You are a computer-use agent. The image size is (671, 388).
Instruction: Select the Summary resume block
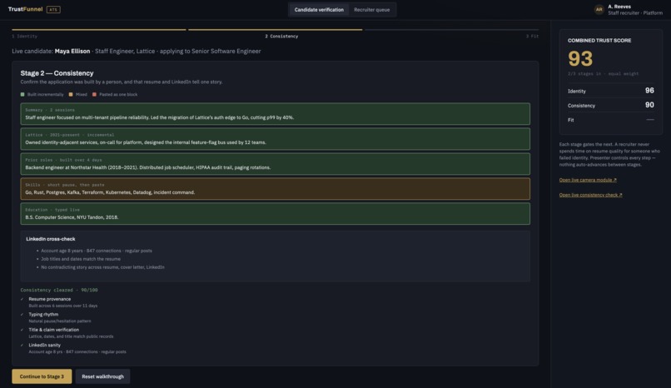pyautogui.click(x=276, y=114)
